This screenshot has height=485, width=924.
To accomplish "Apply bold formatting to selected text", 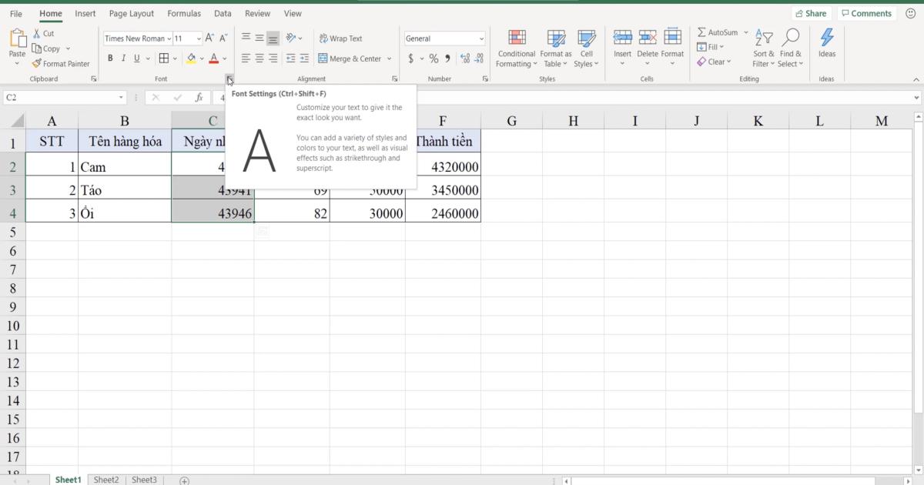I will coord(110,58).
